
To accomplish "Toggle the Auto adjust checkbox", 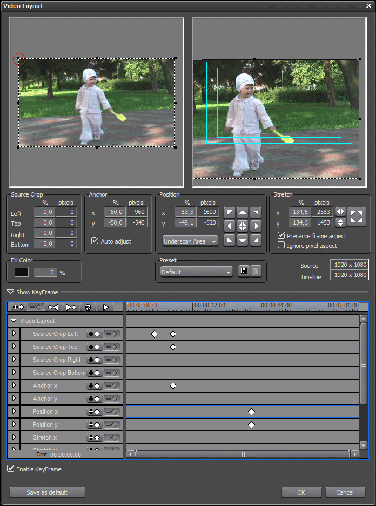I will click(x=96, y=241).
